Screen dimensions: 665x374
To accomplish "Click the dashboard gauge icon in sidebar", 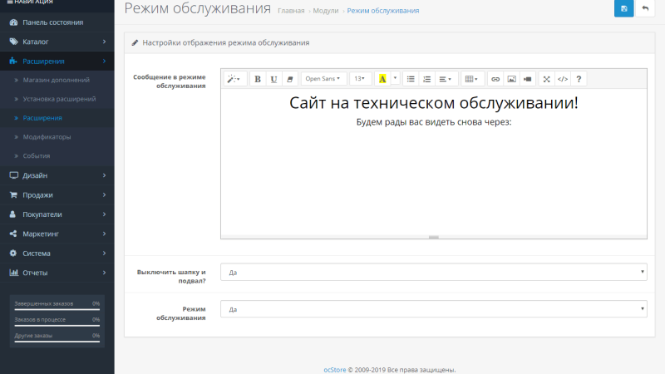I will (x=13, y=22).
